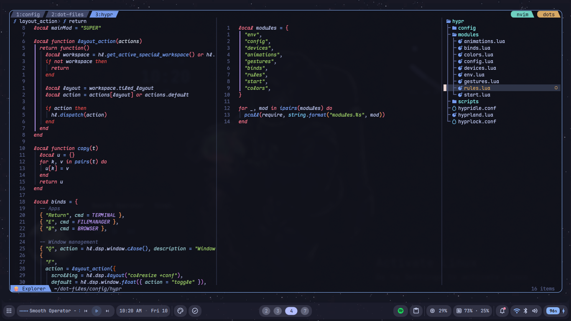Open binds.lua in the file tree
The height and width of the screenshot is (321, 571).
pyautogui.click(x=477, y=48)
